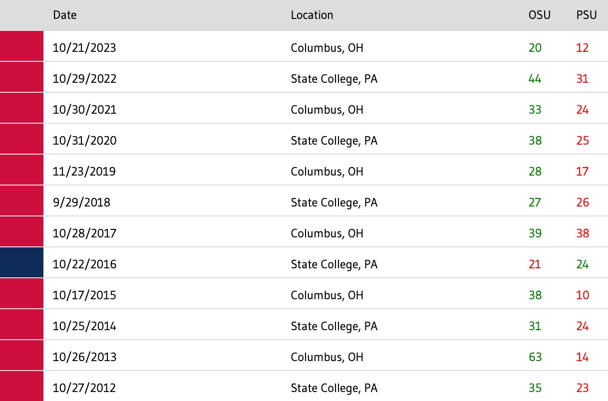Select the 9/29/2018 date cell

(x=81, y=202)
